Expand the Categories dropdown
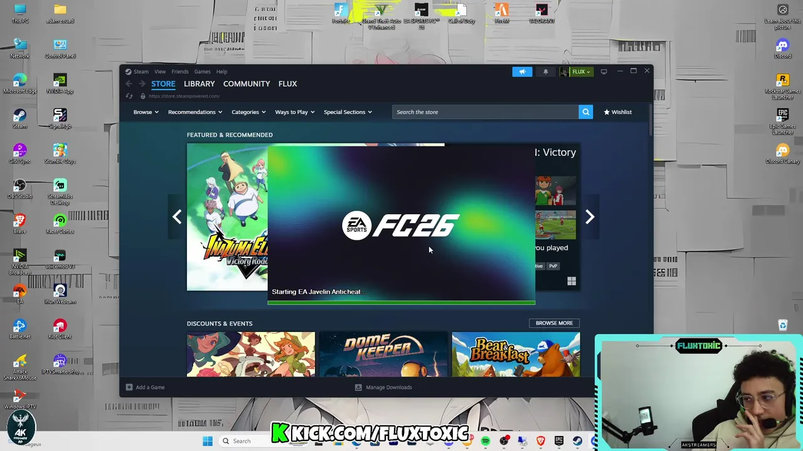Image resolution: width=803 pixels, height=451 pixels. tap(248, 112)
